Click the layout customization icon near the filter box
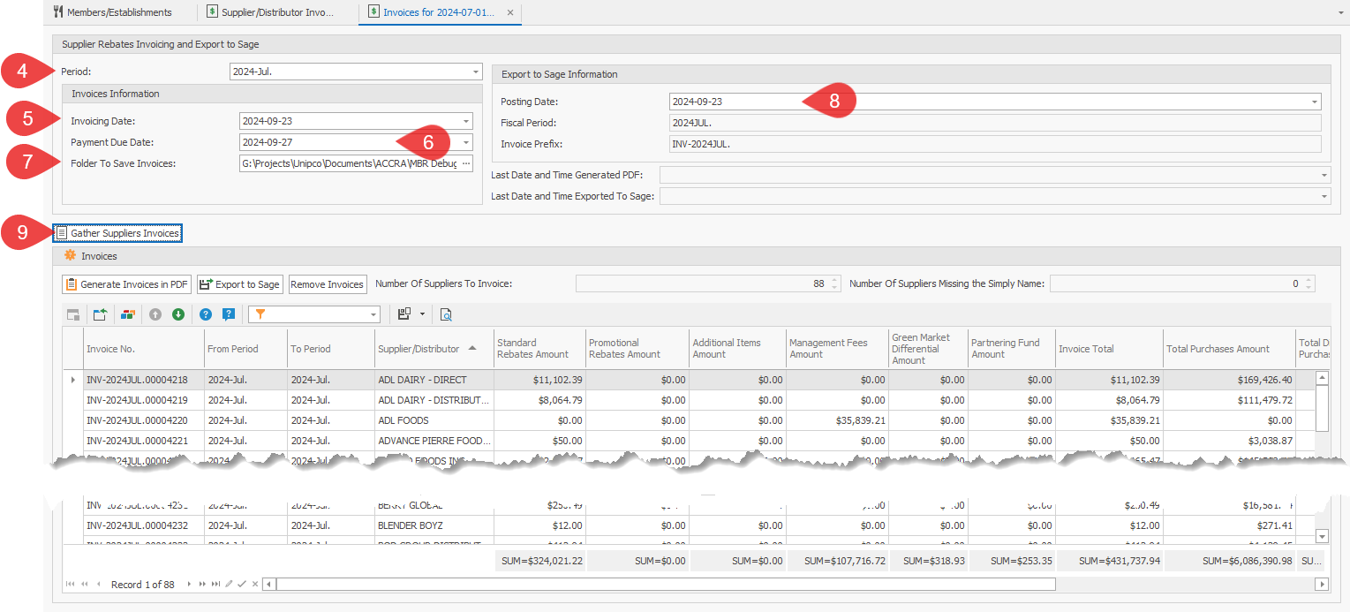 tap(403, 314)
